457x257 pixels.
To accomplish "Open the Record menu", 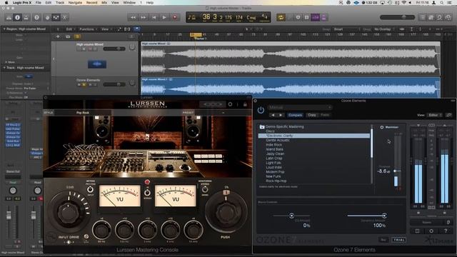I will point(91,3).
